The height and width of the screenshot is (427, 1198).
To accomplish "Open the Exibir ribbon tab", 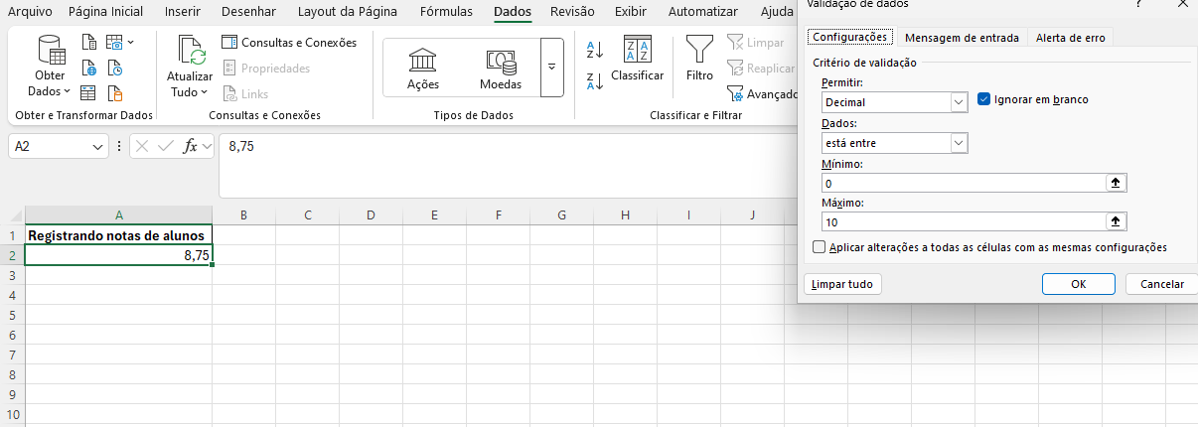I will pos(631,12).
